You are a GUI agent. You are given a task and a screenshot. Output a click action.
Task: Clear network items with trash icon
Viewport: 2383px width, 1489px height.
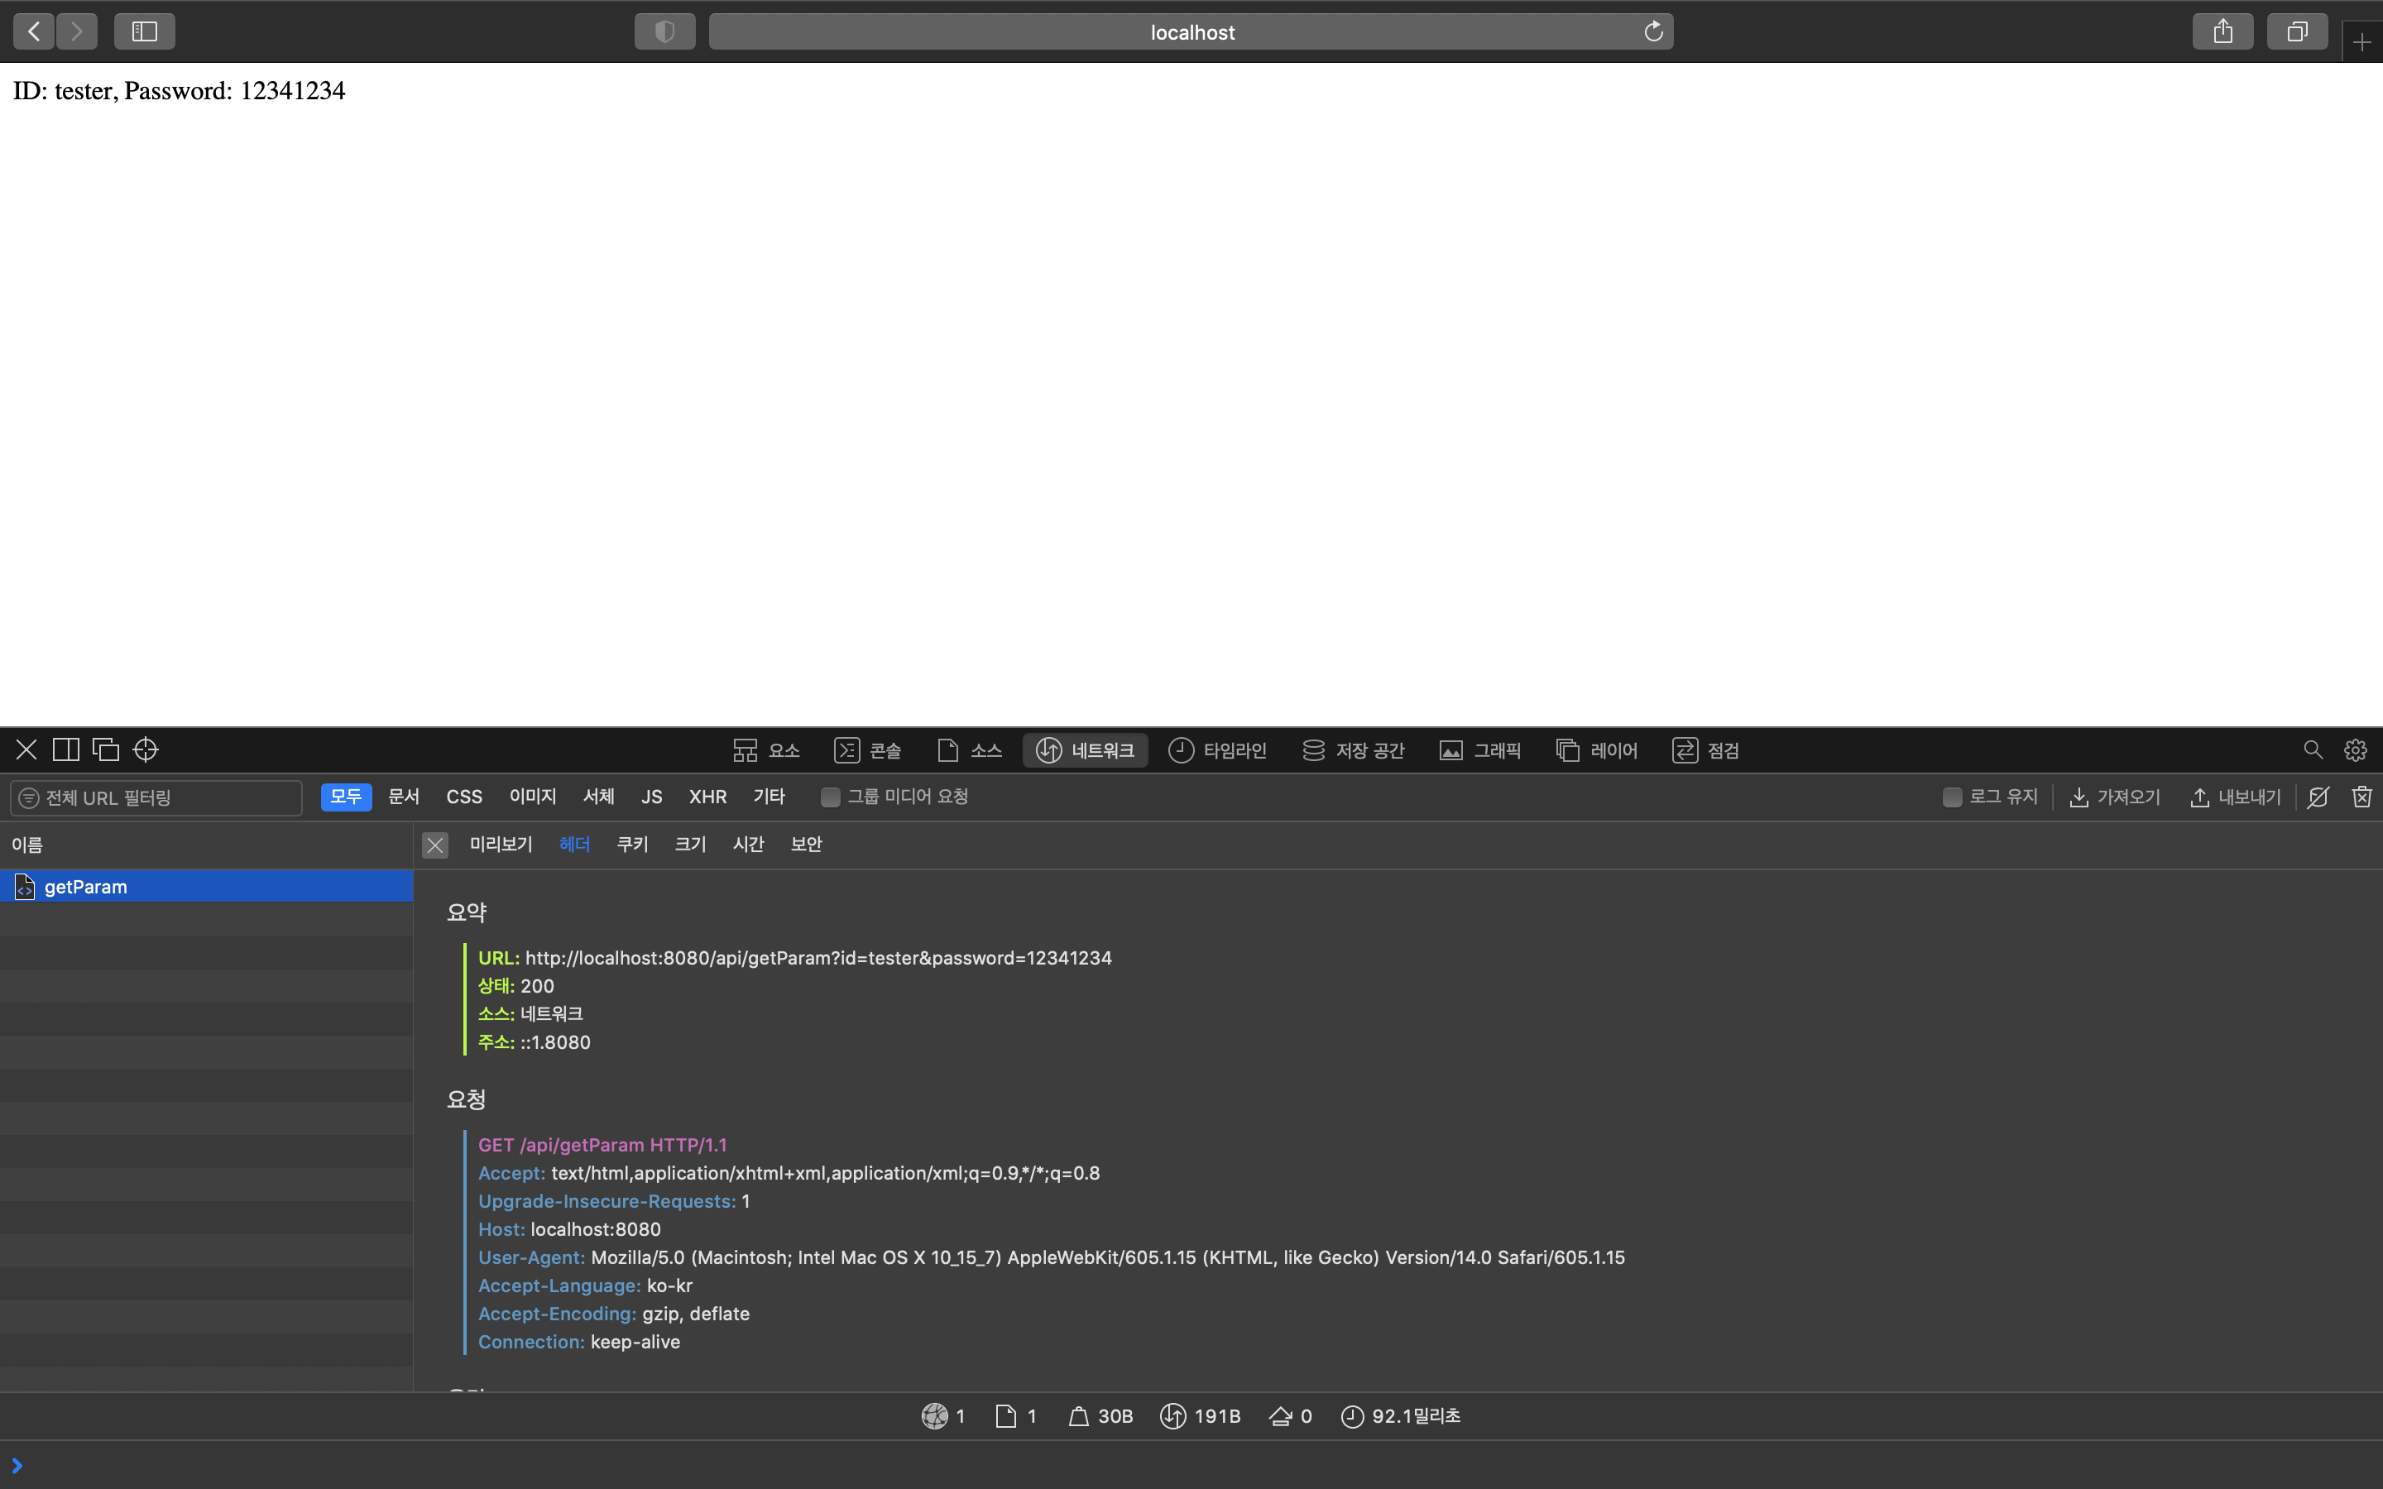point(2361,797)
